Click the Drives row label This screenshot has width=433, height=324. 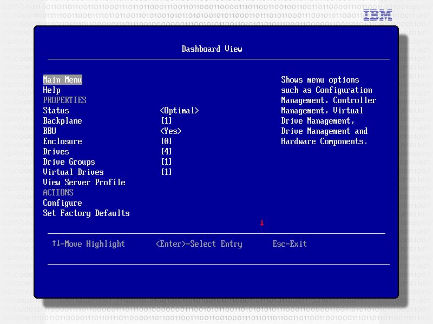pos(56,152)
